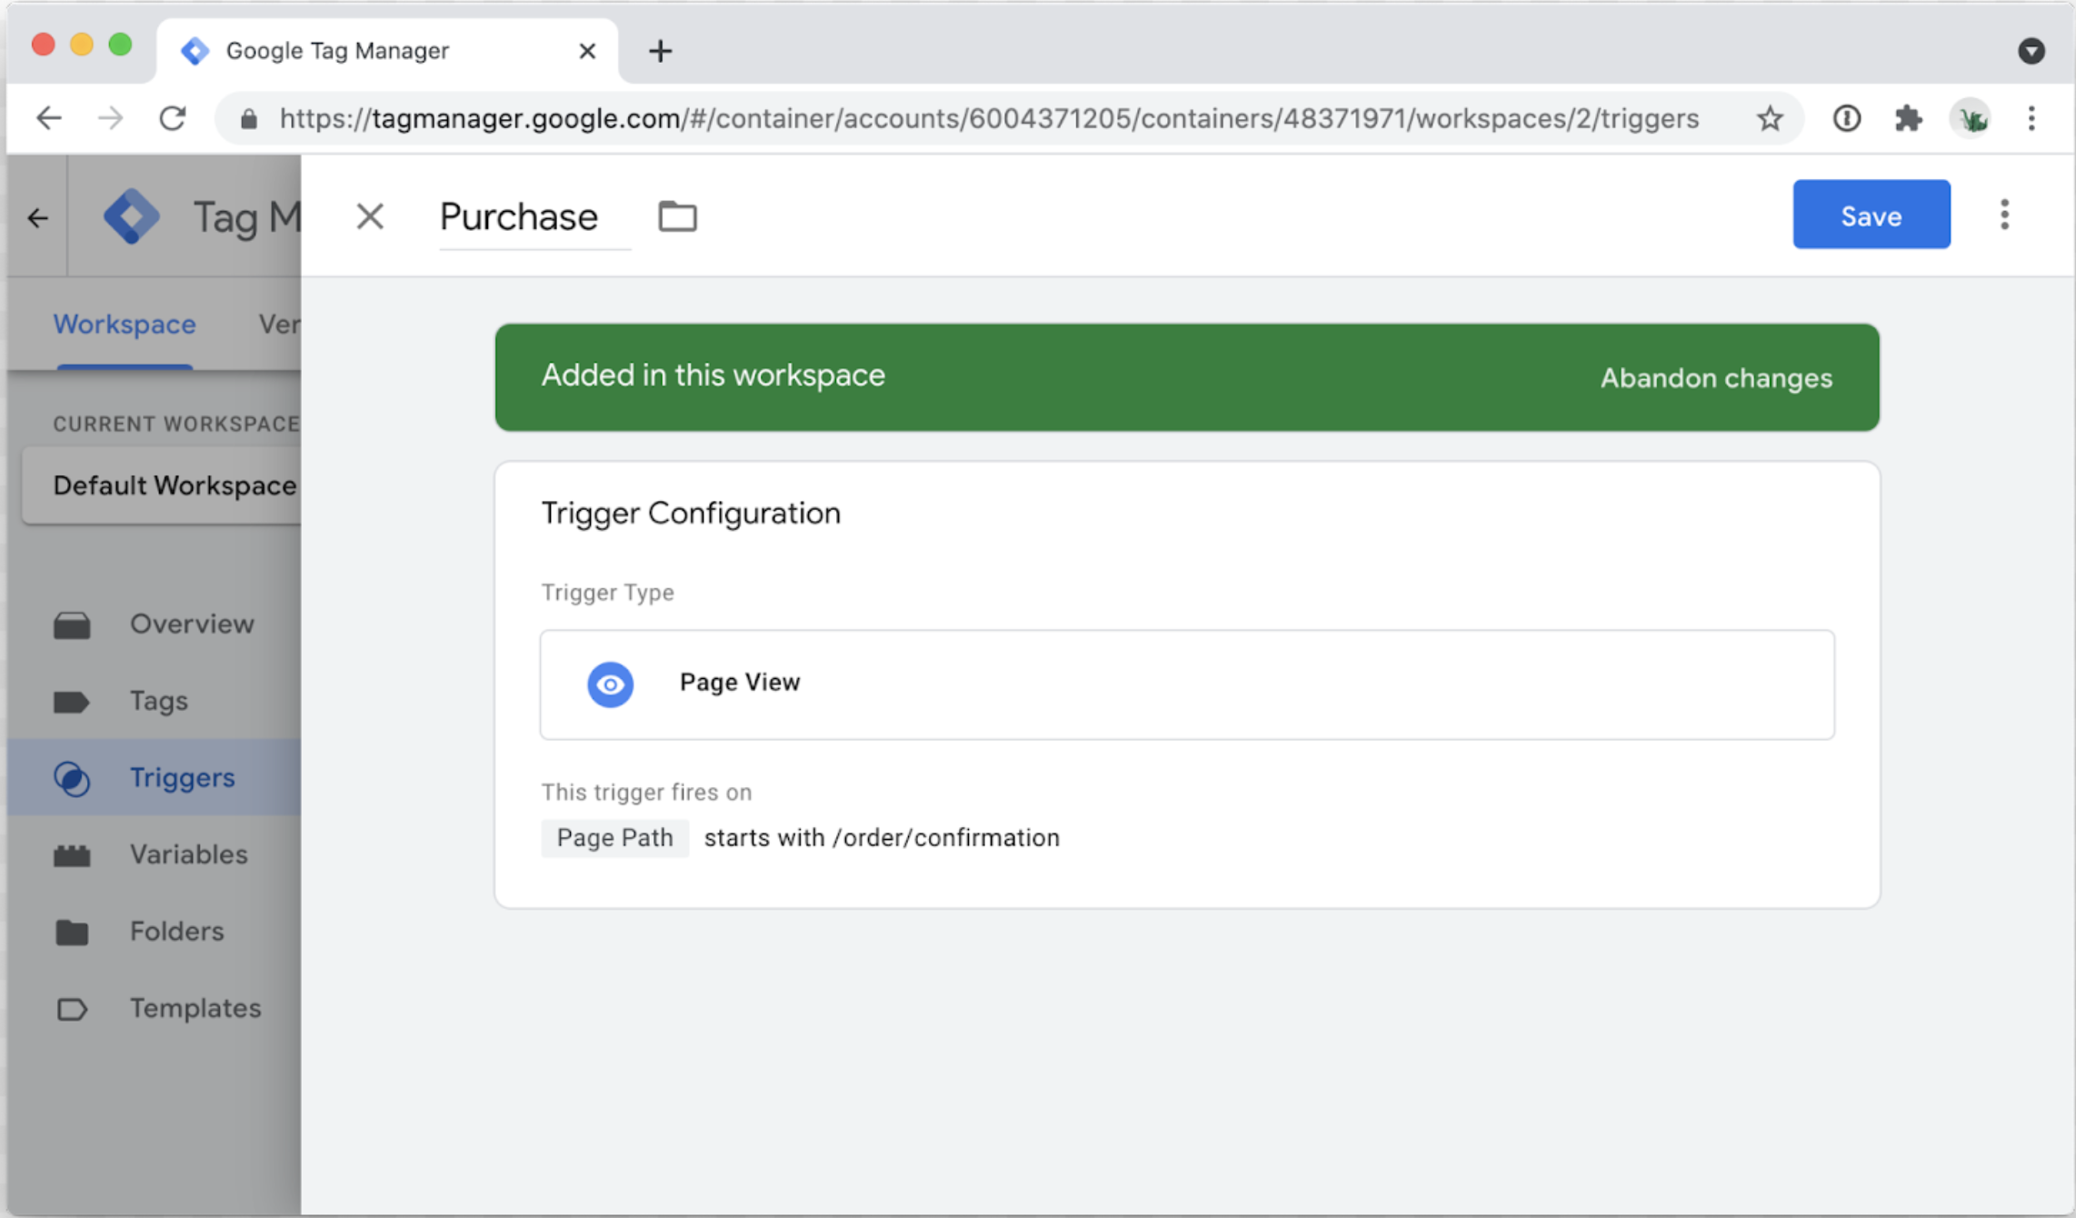Open the tab search dropdown arrow
Image resolution: width=2076 pixels, height=1218 pixels.
(2031, 51)
